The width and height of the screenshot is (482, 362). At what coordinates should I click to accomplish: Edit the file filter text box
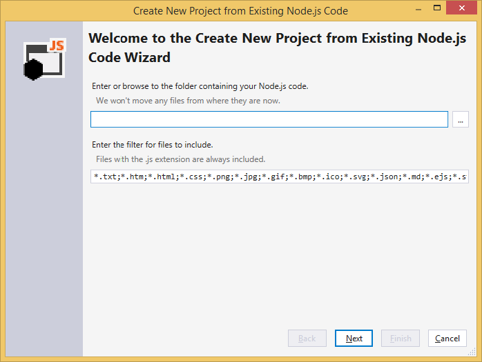(280, 177)
